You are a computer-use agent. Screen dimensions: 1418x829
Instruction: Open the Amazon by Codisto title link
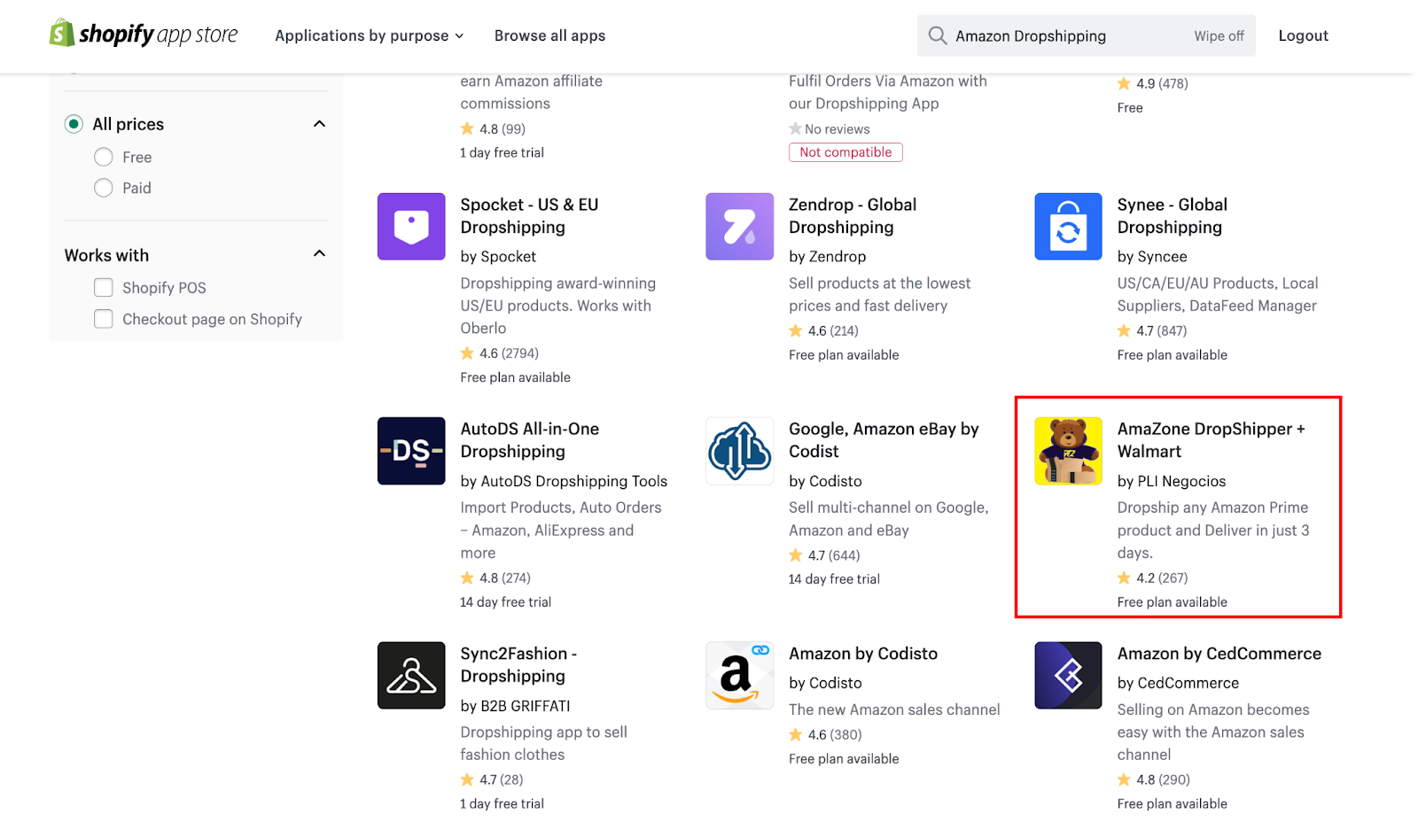[x=863, y=654]
